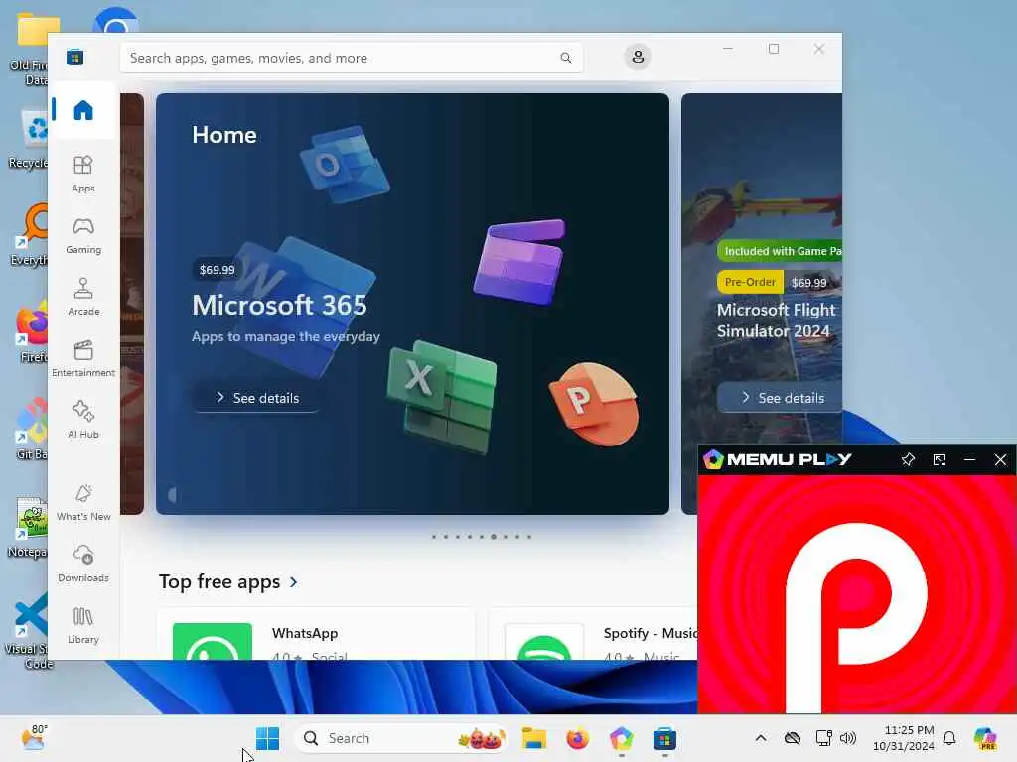1017x762 pixels.
Task: Show hidden system tray icons
Action: (x=761, y=738)
